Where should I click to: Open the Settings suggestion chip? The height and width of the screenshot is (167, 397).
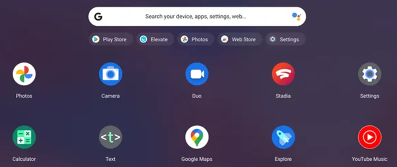tap(285, 39)
